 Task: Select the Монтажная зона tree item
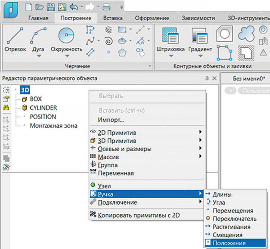[x=54, y=126]
